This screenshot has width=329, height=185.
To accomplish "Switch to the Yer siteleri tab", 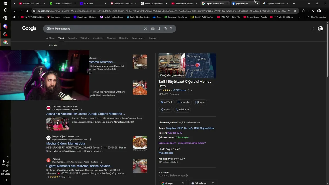I will pos(98,38).
